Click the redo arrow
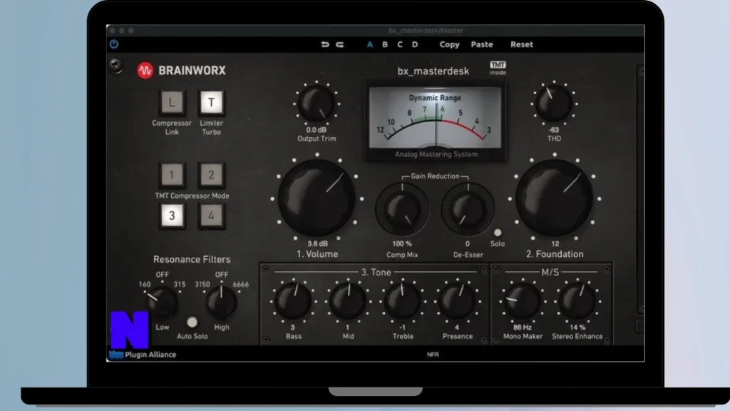730x411 pixels. pos(340,45)
